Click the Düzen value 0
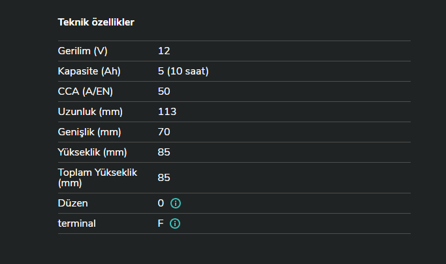446x264 pixels. [x=161, y=203]
